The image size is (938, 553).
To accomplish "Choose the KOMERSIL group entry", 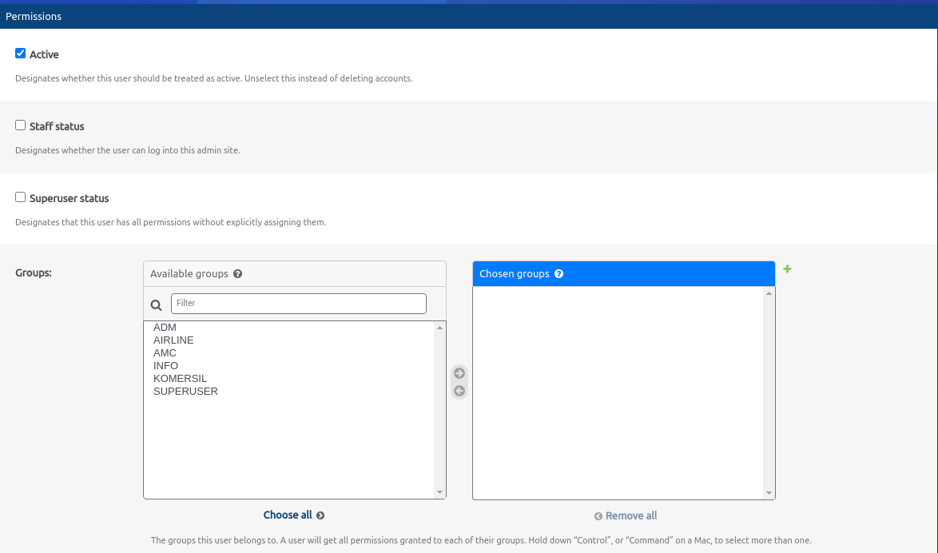I will click(x=180, y=379).
